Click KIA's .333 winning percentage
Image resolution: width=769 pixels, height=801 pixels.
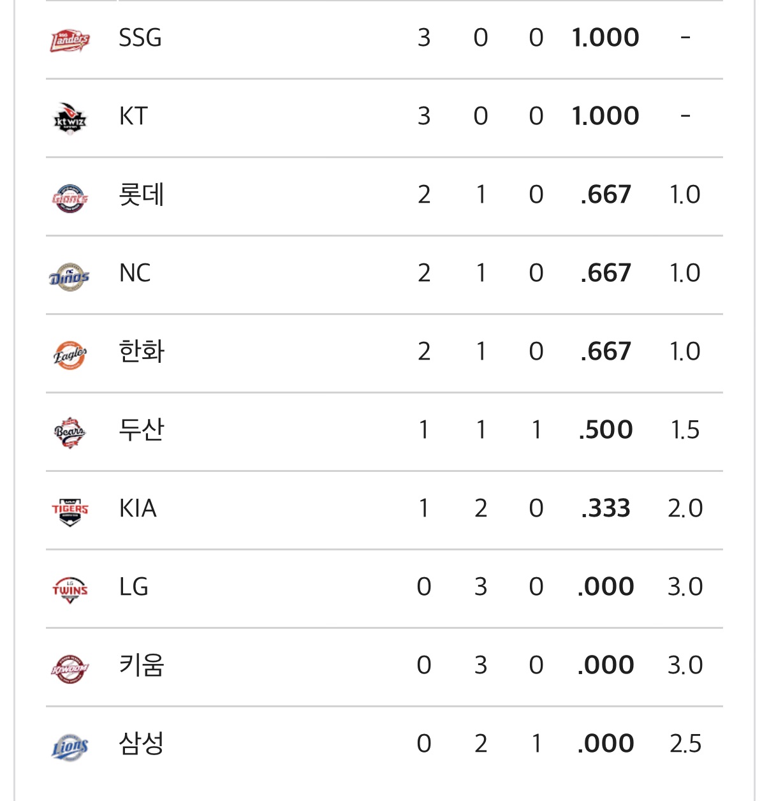pyautogui.click(x=606, y=508)
